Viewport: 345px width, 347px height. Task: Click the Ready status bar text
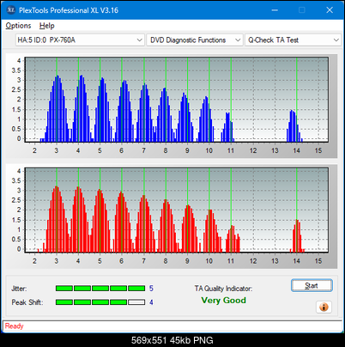(x=15, y=326)
